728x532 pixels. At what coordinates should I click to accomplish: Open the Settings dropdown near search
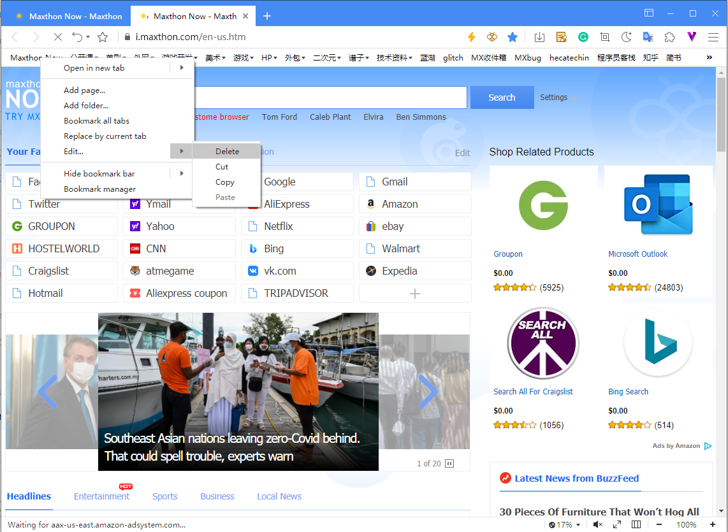point(558,97)
